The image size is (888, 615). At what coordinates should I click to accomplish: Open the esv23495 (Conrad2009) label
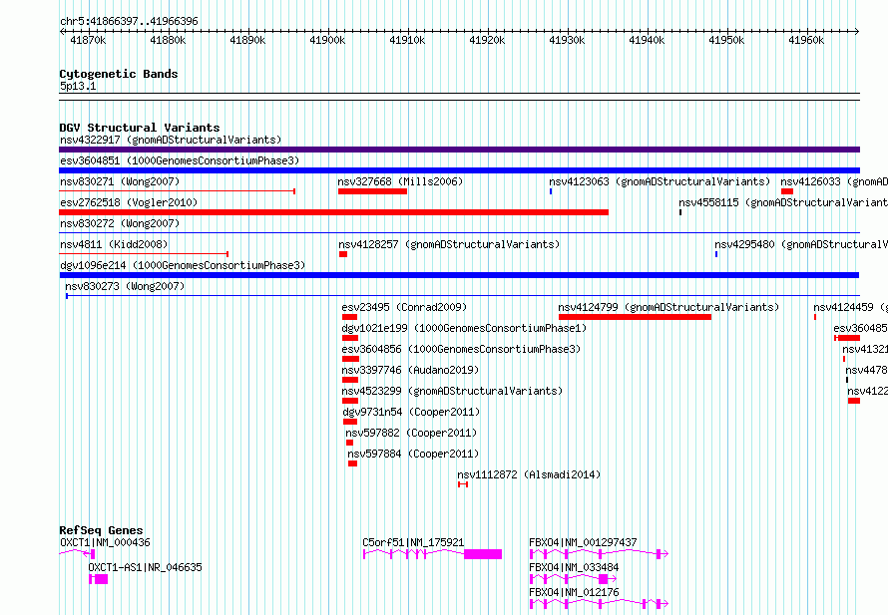click(x=404, y=307)
